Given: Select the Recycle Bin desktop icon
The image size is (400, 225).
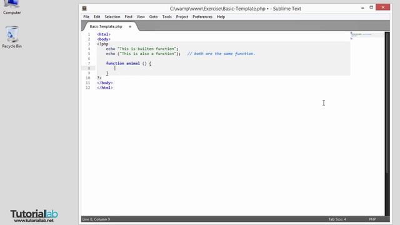Looking at the screenshot, I should pos(12,37).
